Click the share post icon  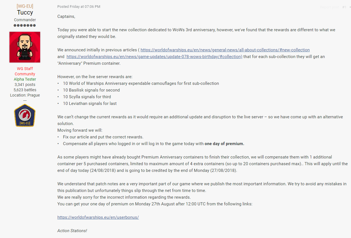(x=350, y=7)
